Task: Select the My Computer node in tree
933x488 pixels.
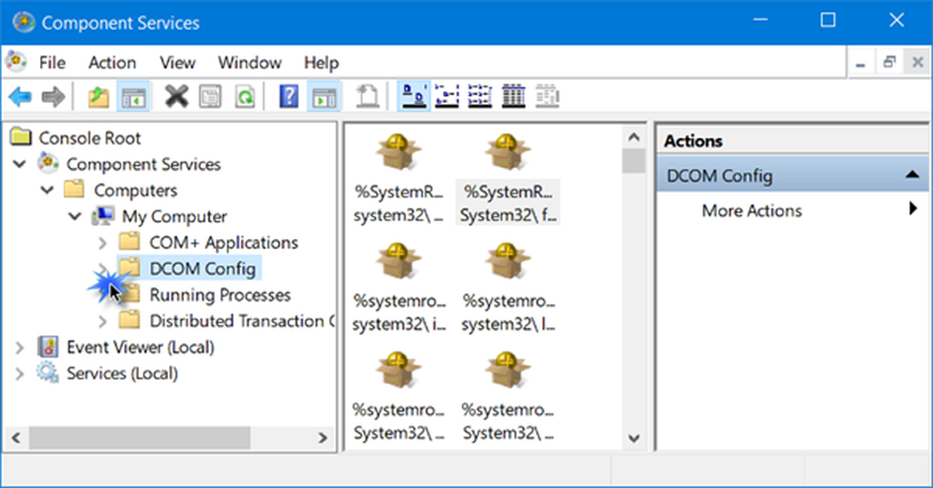Action: click(174, 216)
